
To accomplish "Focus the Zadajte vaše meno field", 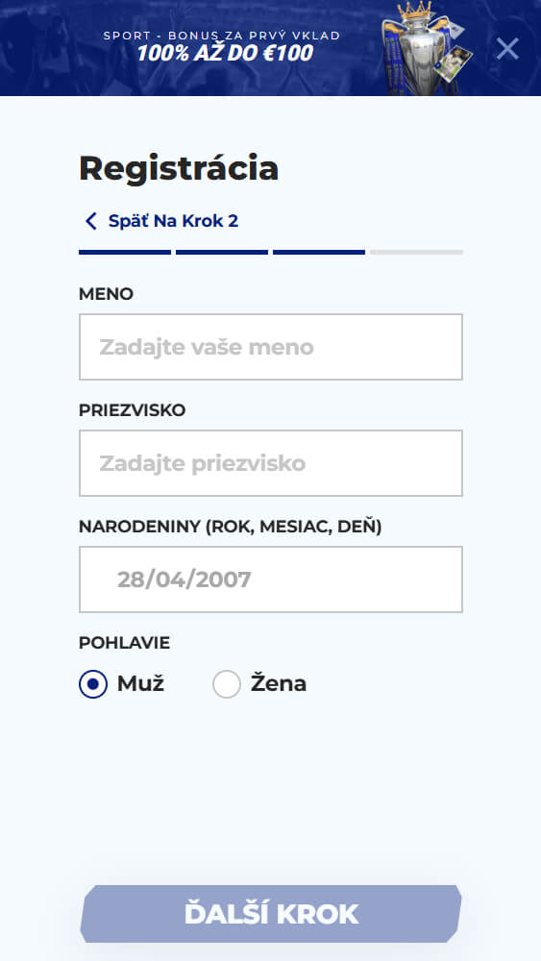I will click(271, 347).
